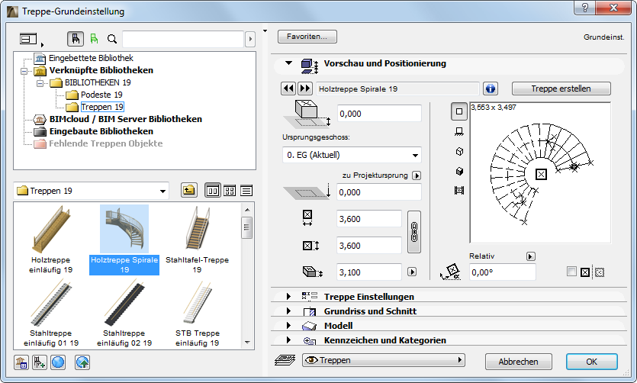Select Holztreppe einläufig 19 thumbnail
The image size is (637, 383).
51,240
